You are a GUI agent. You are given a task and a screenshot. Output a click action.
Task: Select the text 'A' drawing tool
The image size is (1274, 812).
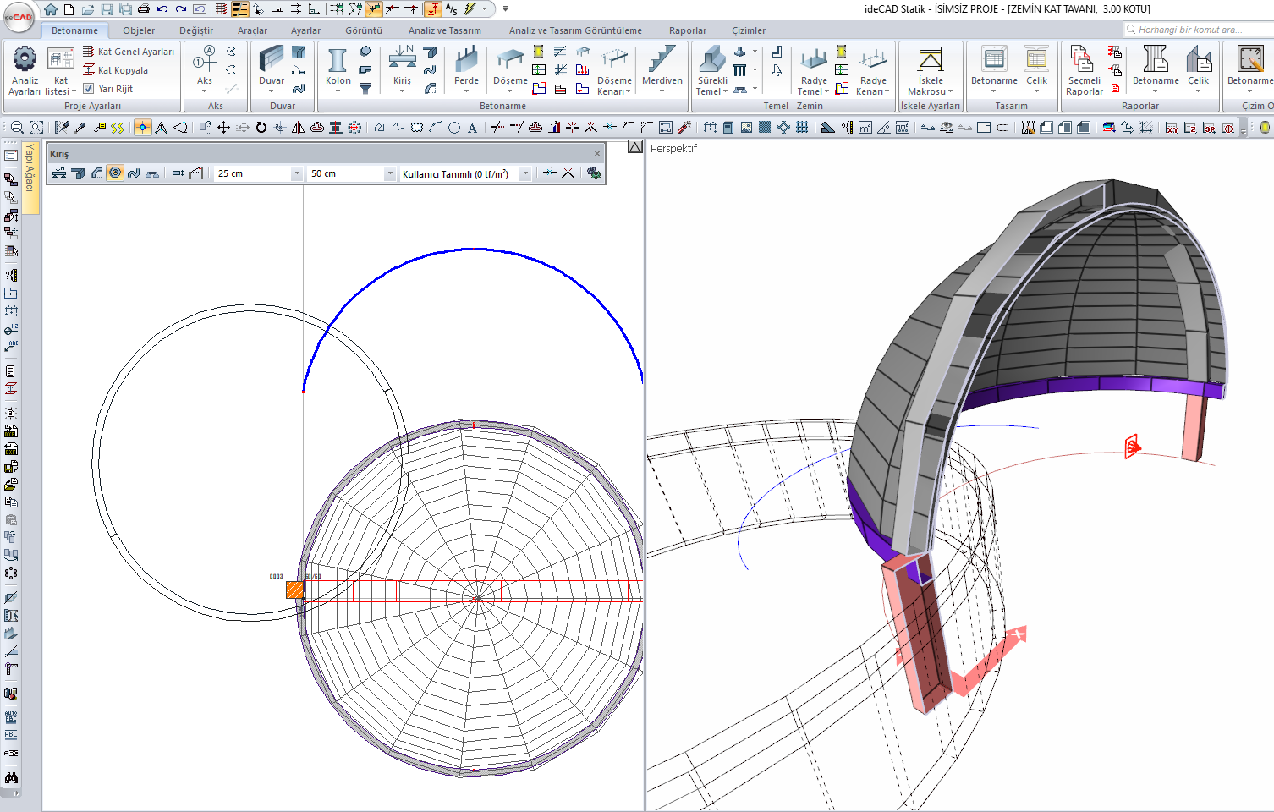coord(472,128)
